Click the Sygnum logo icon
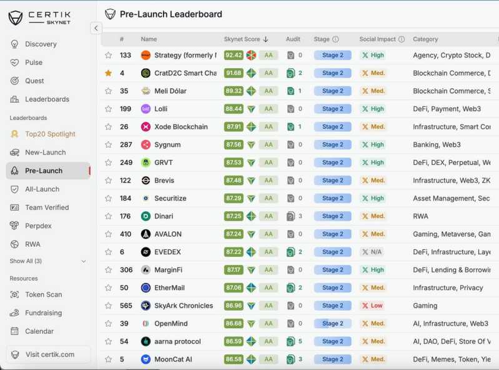The height and width of the screenshot is (370, 499). click(x=146, y=144)
